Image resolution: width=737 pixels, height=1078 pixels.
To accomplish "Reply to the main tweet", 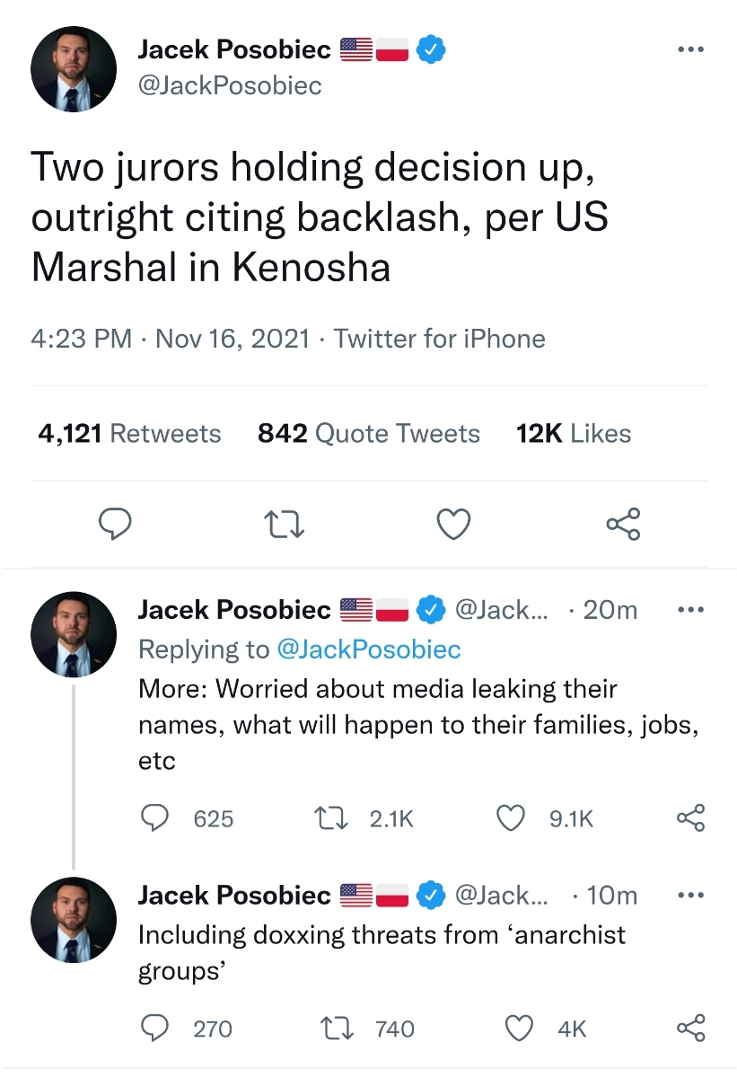I will point(115,524).
